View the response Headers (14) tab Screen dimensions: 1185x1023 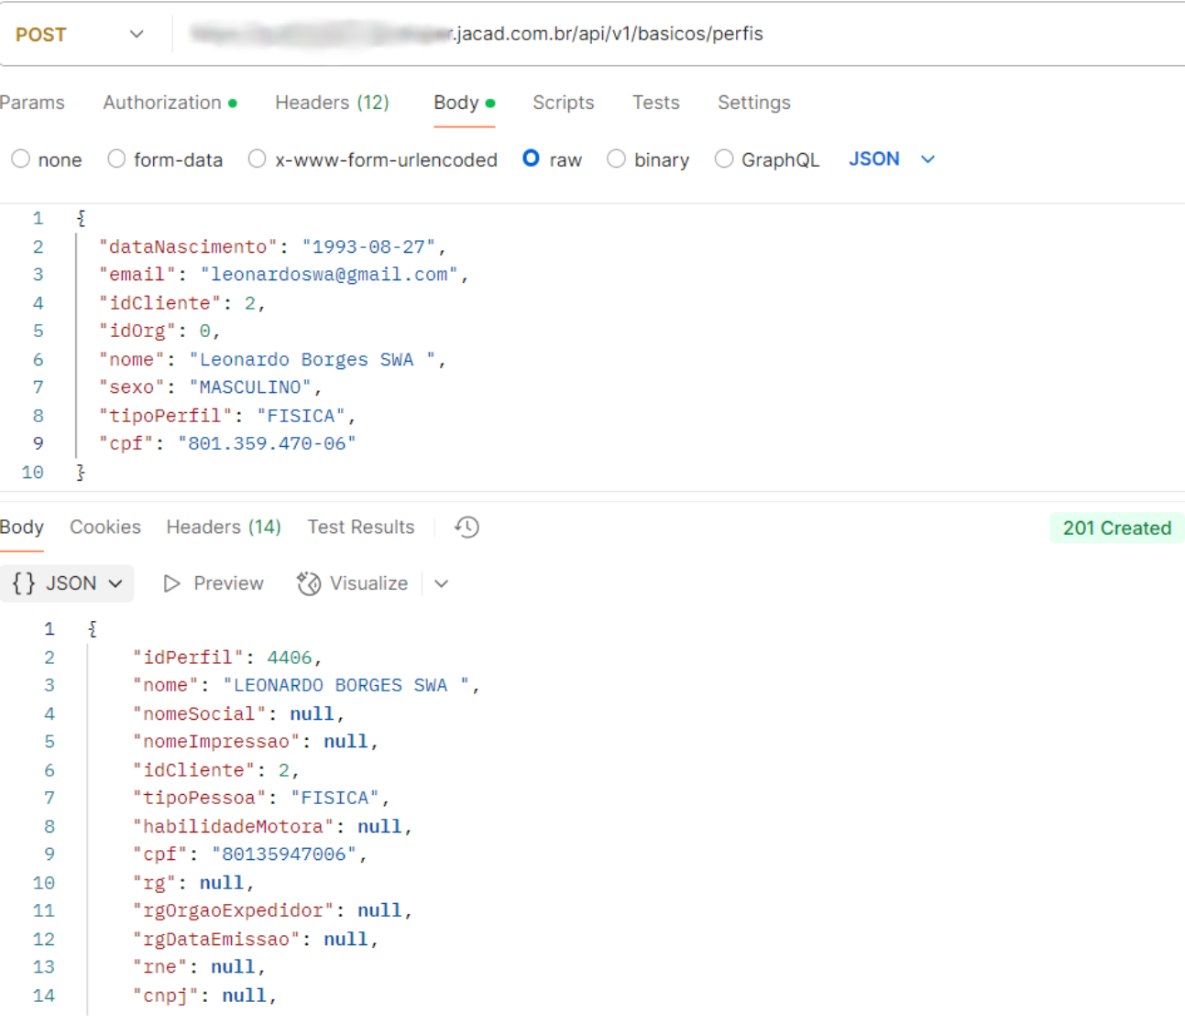[x=224, y=528]
